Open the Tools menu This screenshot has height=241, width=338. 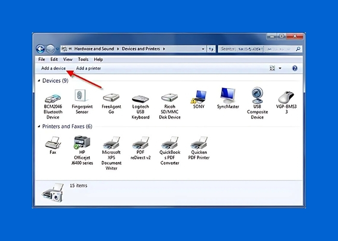pos(83,59)
